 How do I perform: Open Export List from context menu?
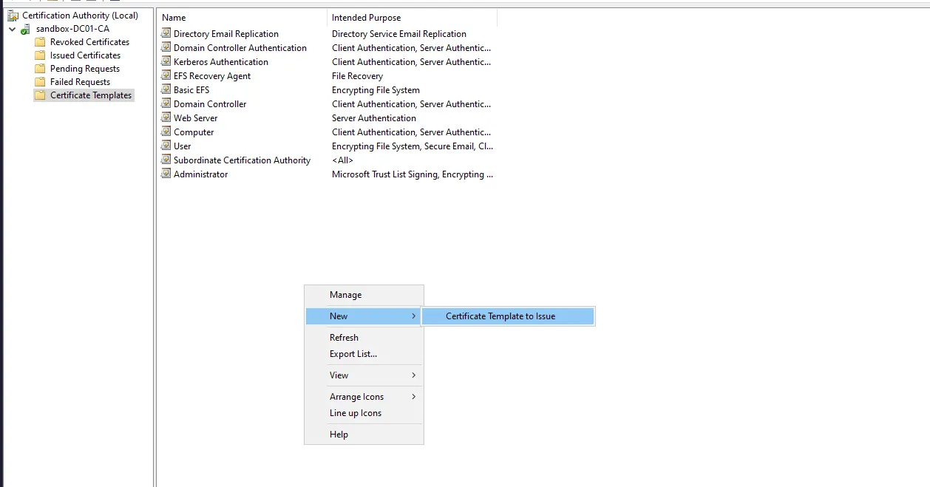coord(353,354)
